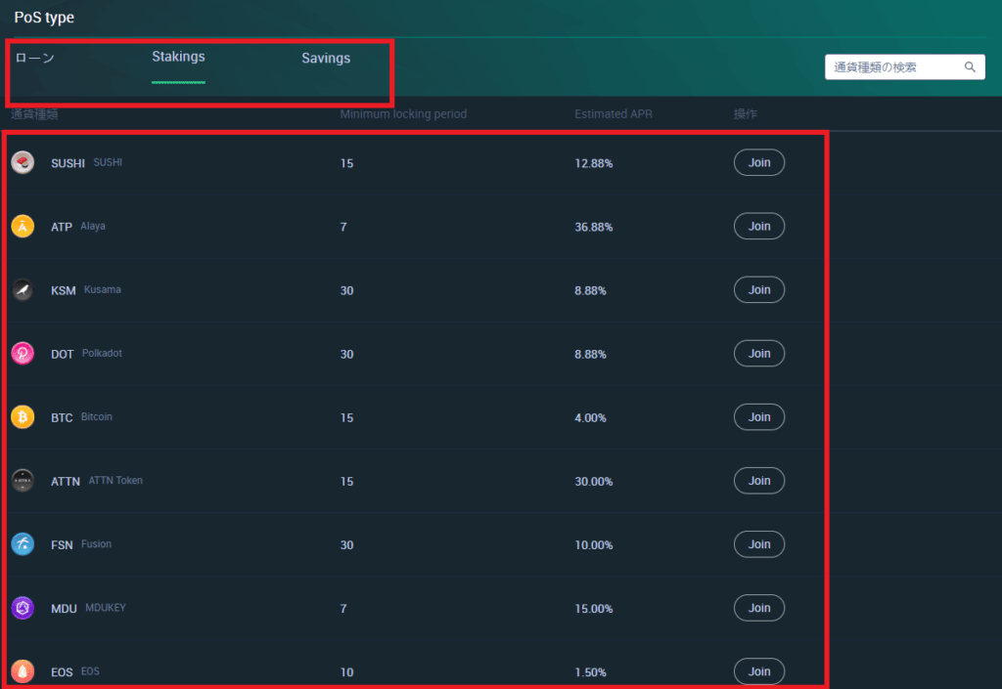Click the Alaya full name label
The image size is (1002, 689).
click(93, 226)
